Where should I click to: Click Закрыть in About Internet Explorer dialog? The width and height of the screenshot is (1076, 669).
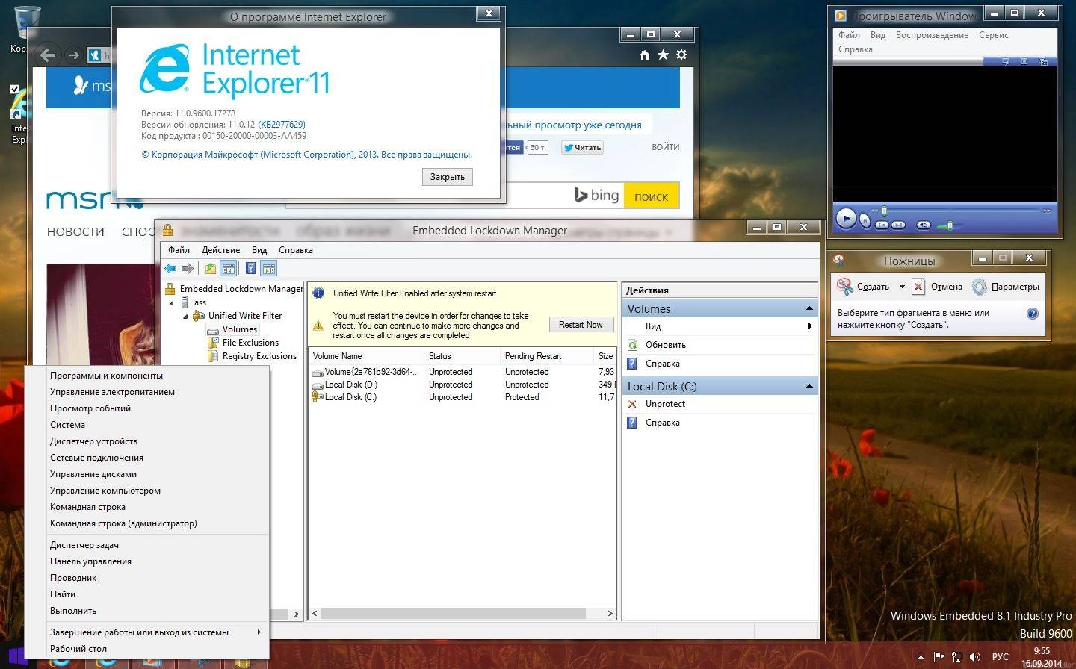point(448,177)
